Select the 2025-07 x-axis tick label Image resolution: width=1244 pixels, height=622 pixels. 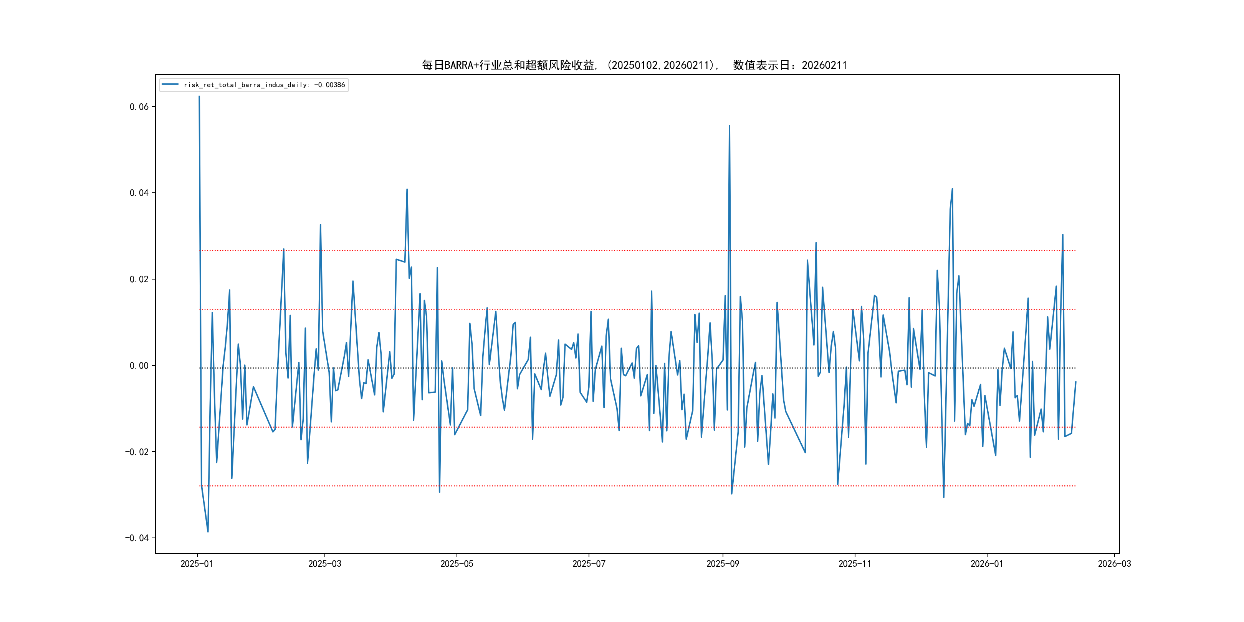(x=589, y=564)
